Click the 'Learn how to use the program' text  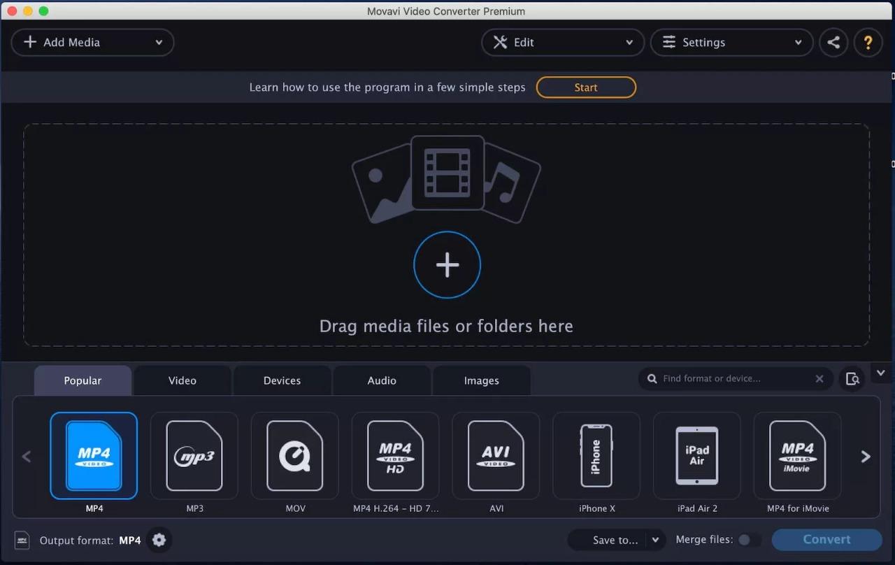pos(387,87)
